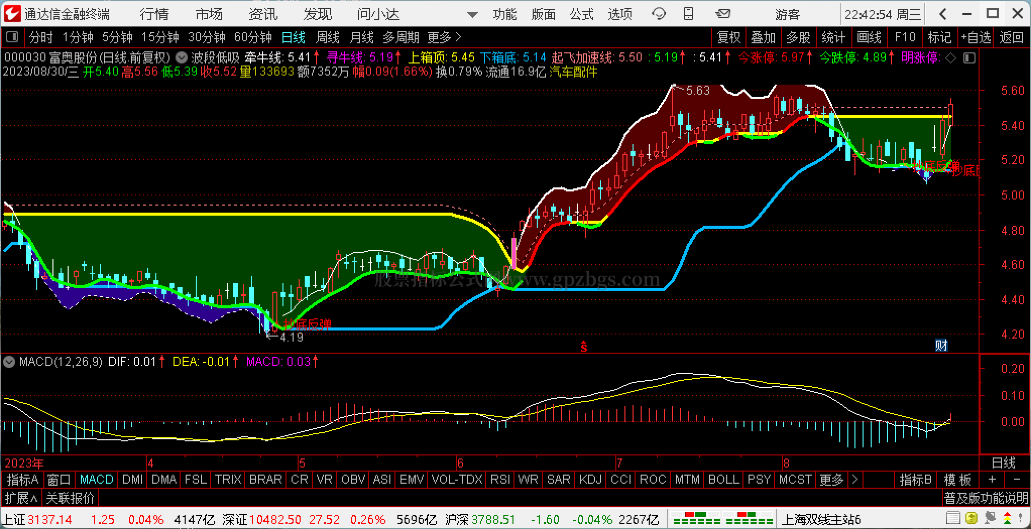
Task: Click the market breadth red-green bars indicator
Action: coord(722,518)
